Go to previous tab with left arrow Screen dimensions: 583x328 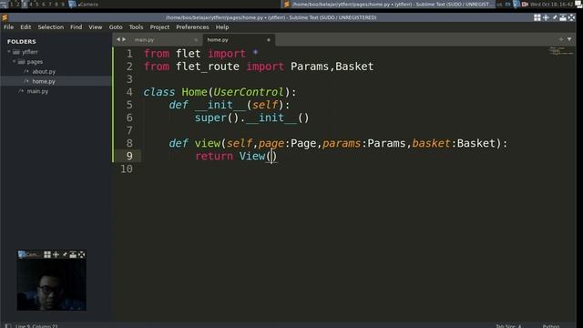click(118, 39)
